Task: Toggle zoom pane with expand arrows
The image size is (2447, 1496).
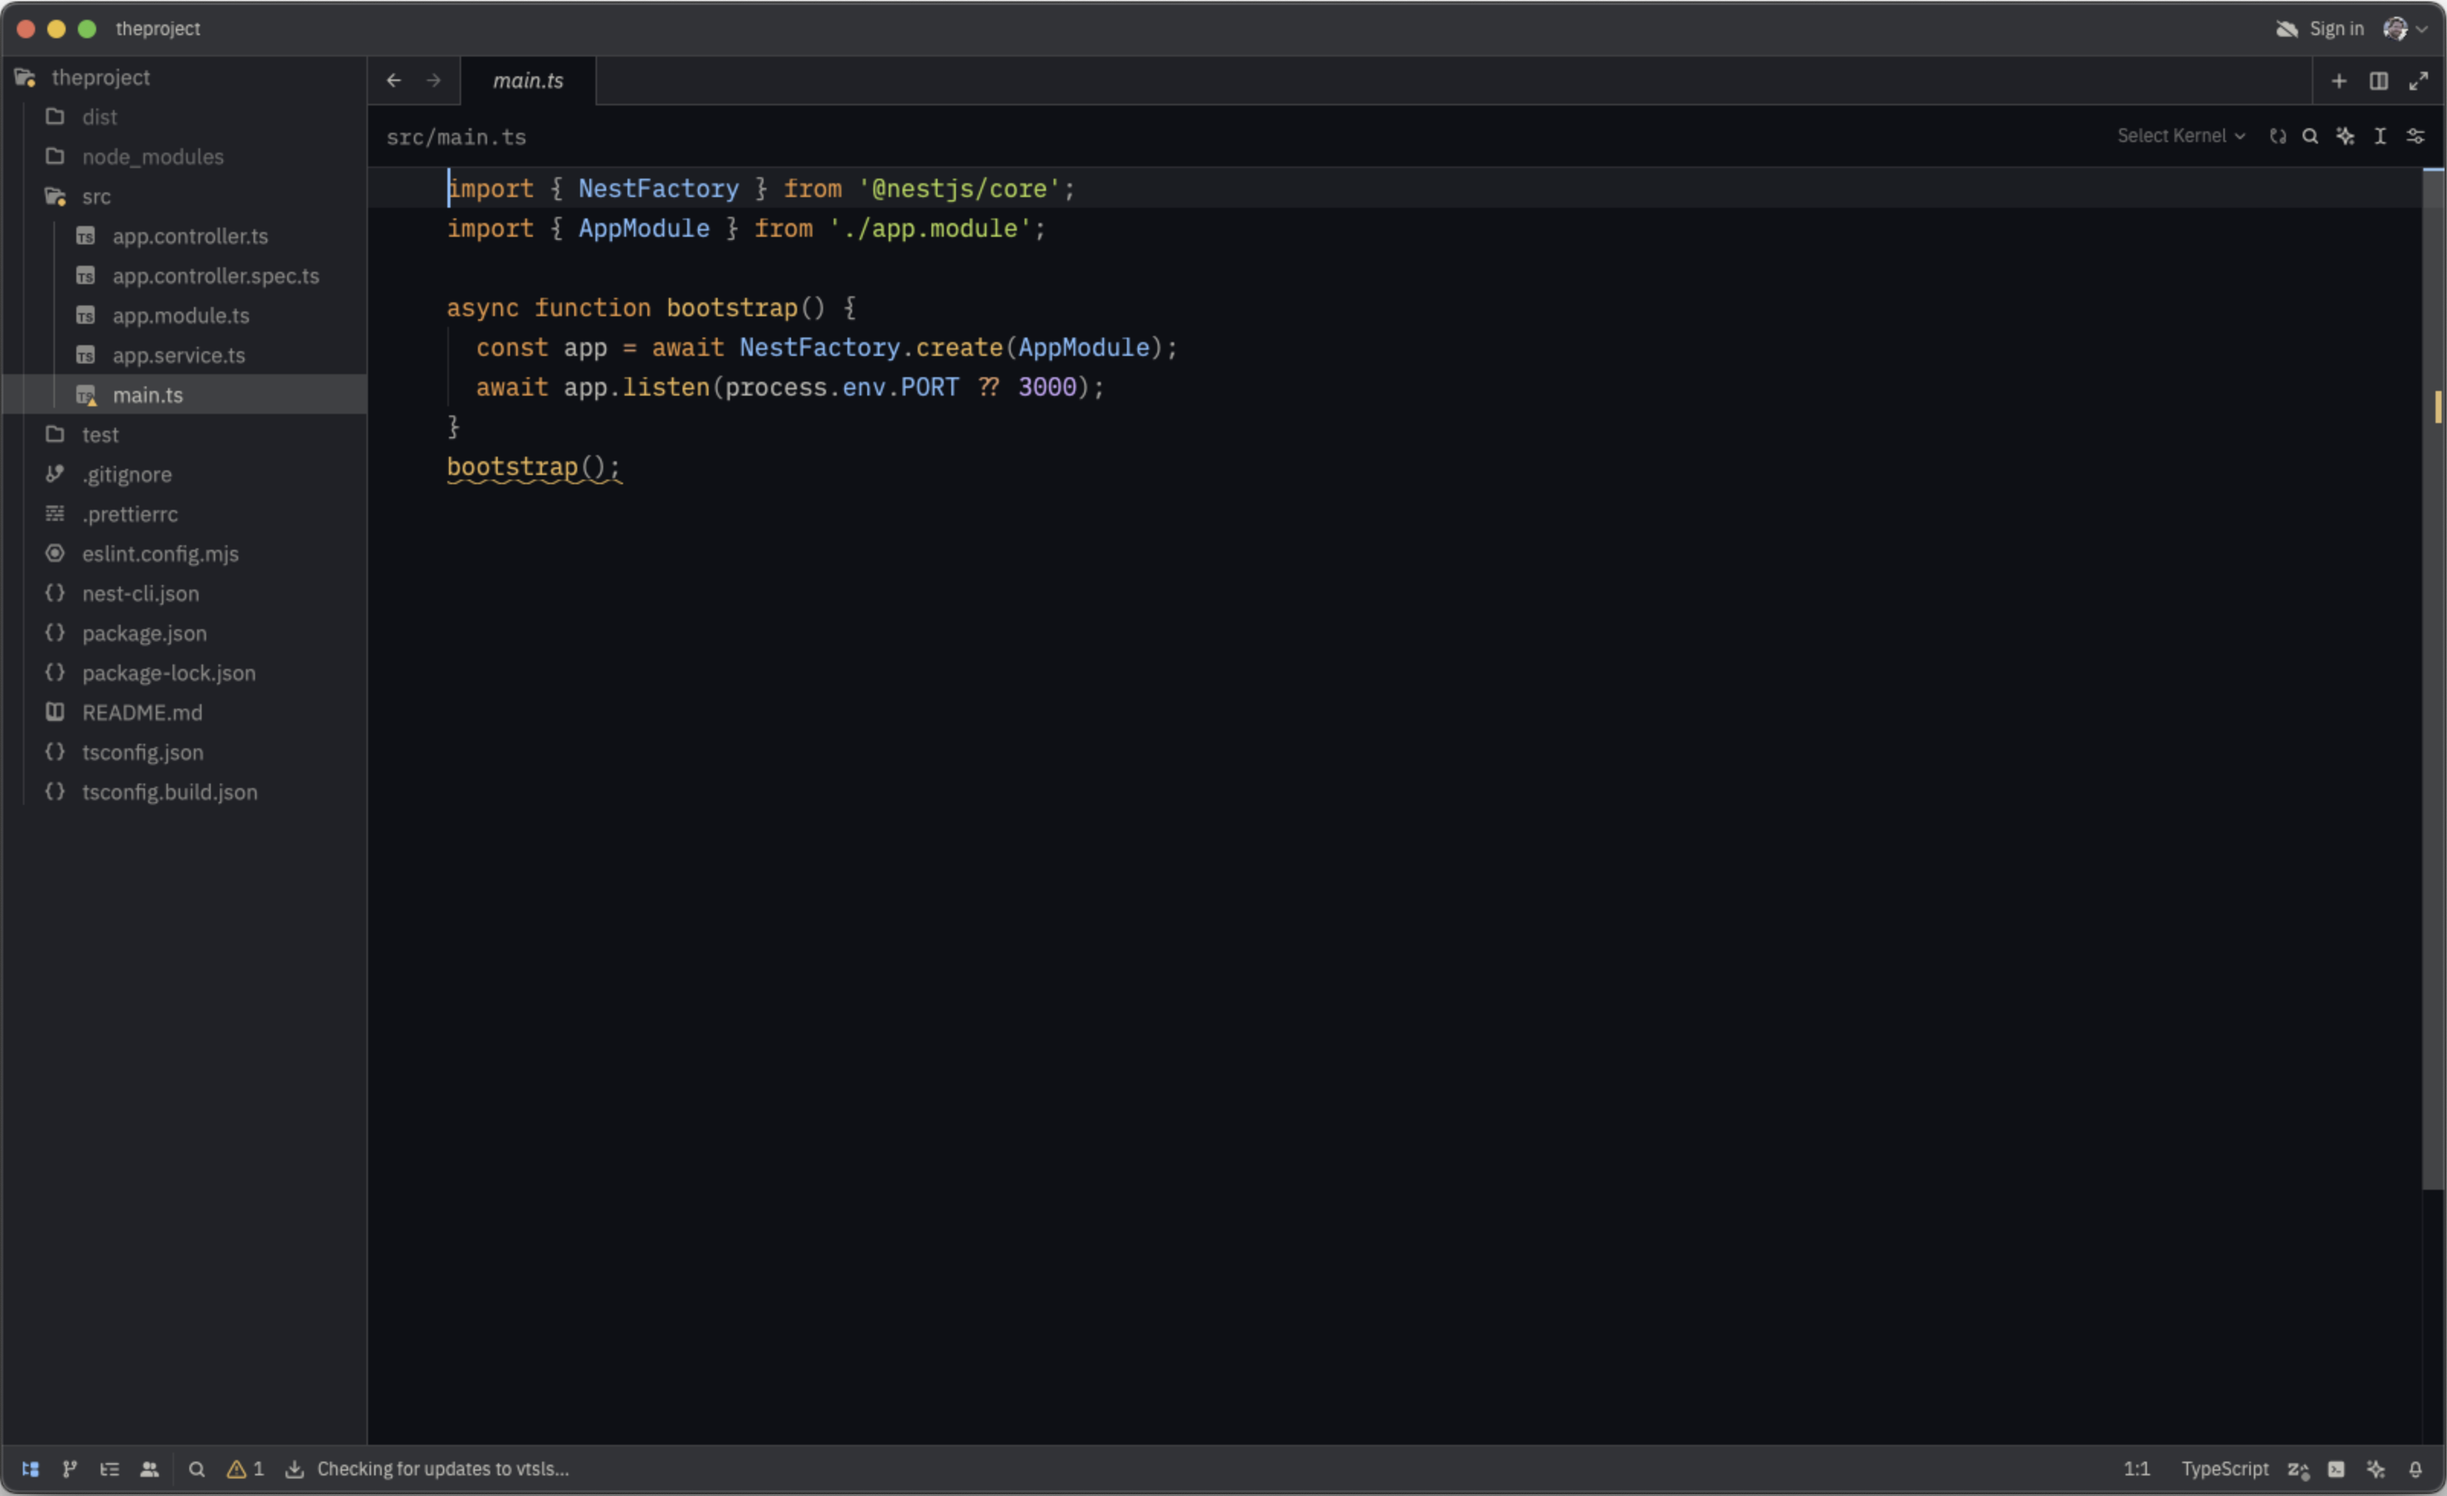Action: point(2418,80)
